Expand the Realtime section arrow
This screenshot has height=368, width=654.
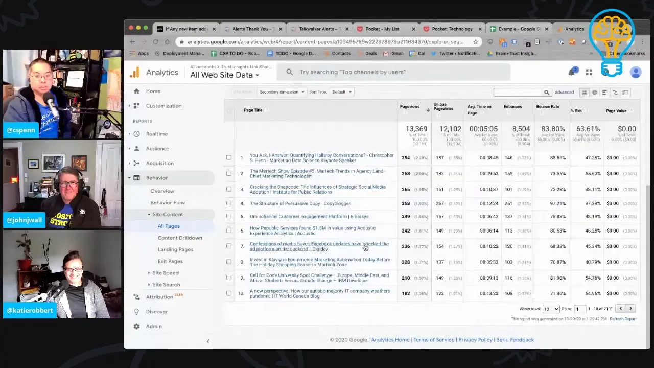click(129, 134)
